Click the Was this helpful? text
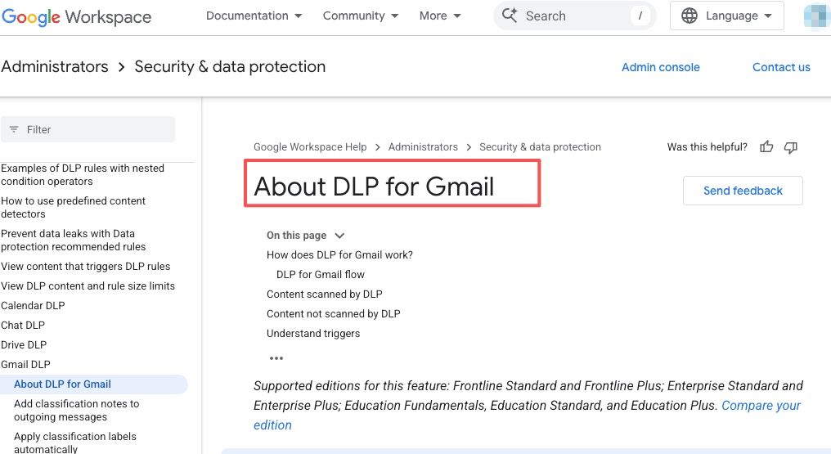This screenshot has width=831, height=454. [x=707, y=146]
